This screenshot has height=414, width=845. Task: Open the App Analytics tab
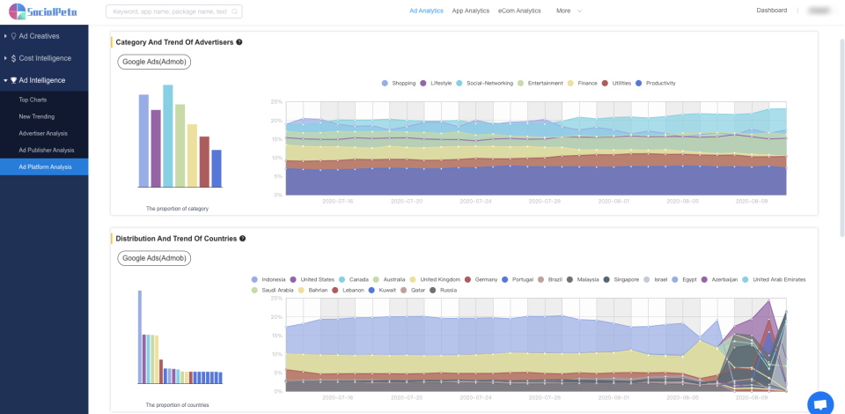tap(470, 11)
